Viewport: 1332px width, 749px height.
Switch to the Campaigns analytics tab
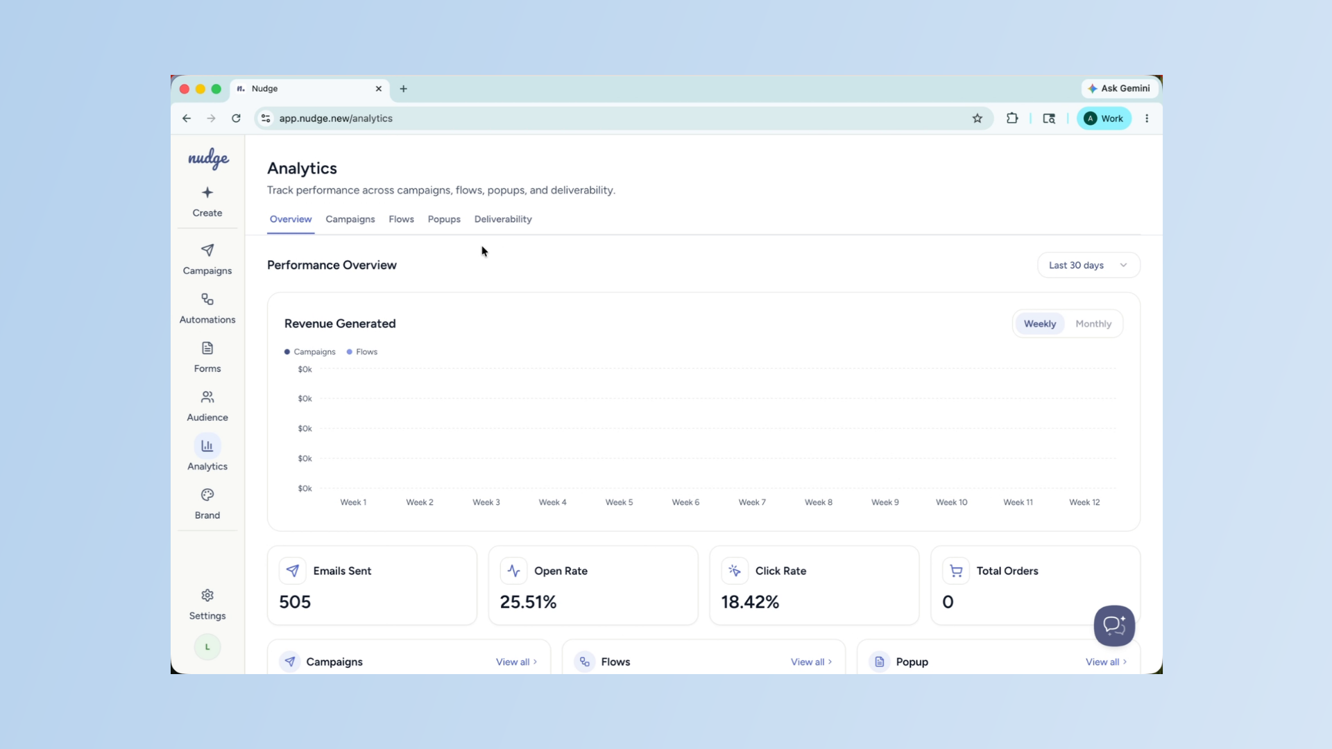pyautogui.click(x=350, y=219)
